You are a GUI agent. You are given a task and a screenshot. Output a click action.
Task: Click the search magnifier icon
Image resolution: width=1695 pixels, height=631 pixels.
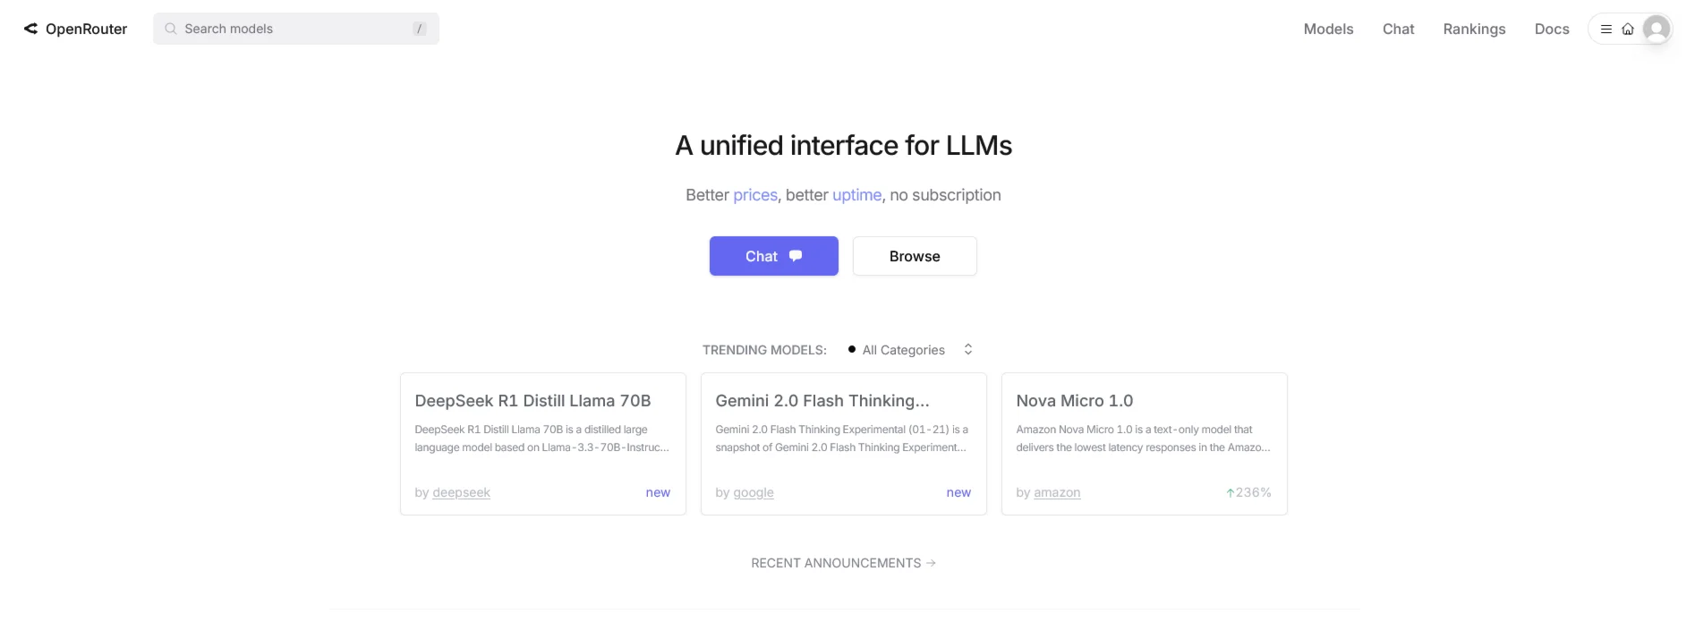point(170,29)
